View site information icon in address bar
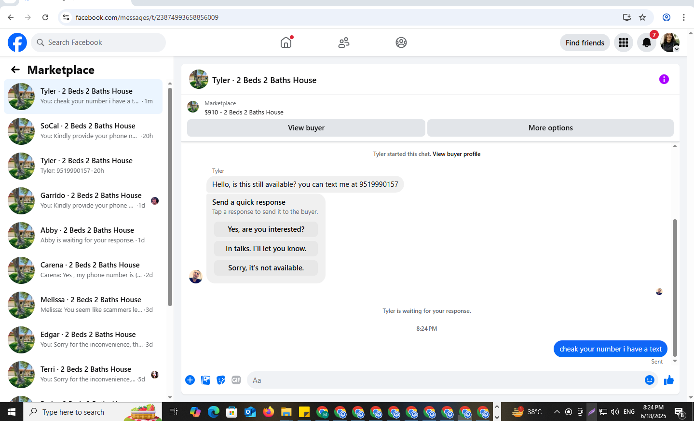The width and height of the screenshot is (694, 421). (x=66, y=17)
